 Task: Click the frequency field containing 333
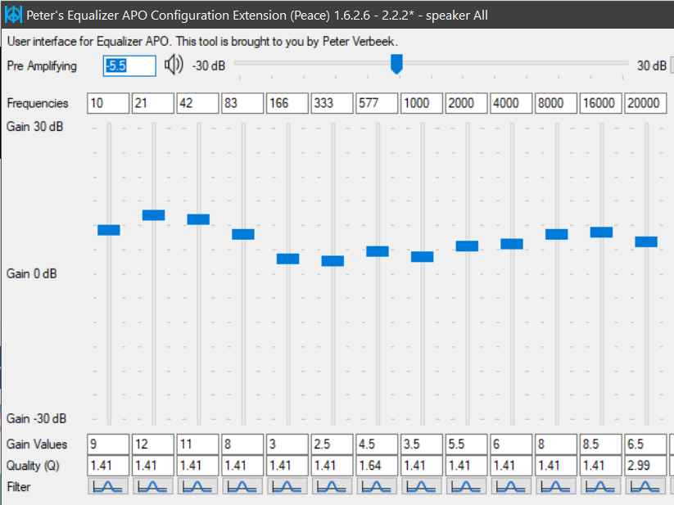332,103
